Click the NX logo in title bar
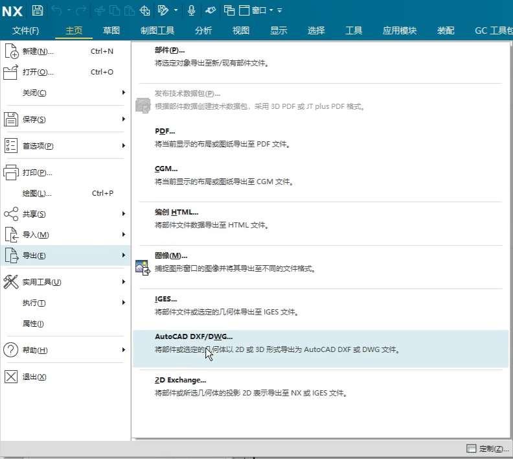The width and height of the screenshot is (513, 459). pyautogui.click(x=12, y=11)
